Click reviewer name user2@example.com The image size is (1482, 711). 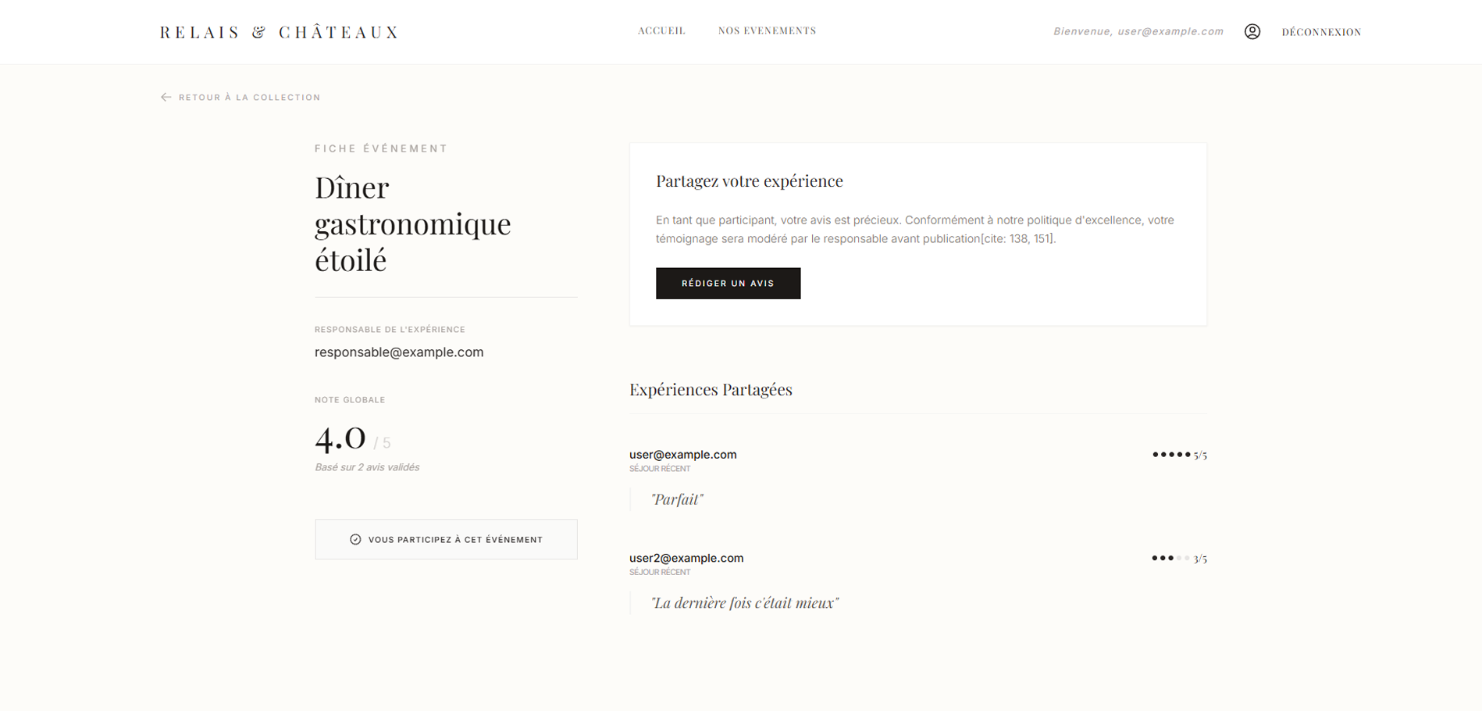pyautogui.click(x=686, y=559)
